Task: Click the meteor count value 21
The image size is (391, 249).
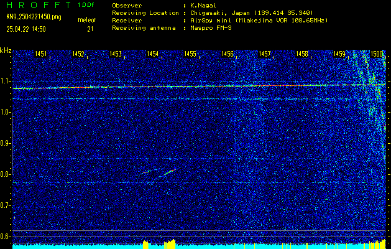Action: pos(90,29)
